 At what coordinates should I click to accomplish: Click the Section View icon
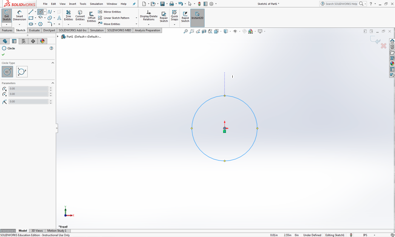(204, 31)
